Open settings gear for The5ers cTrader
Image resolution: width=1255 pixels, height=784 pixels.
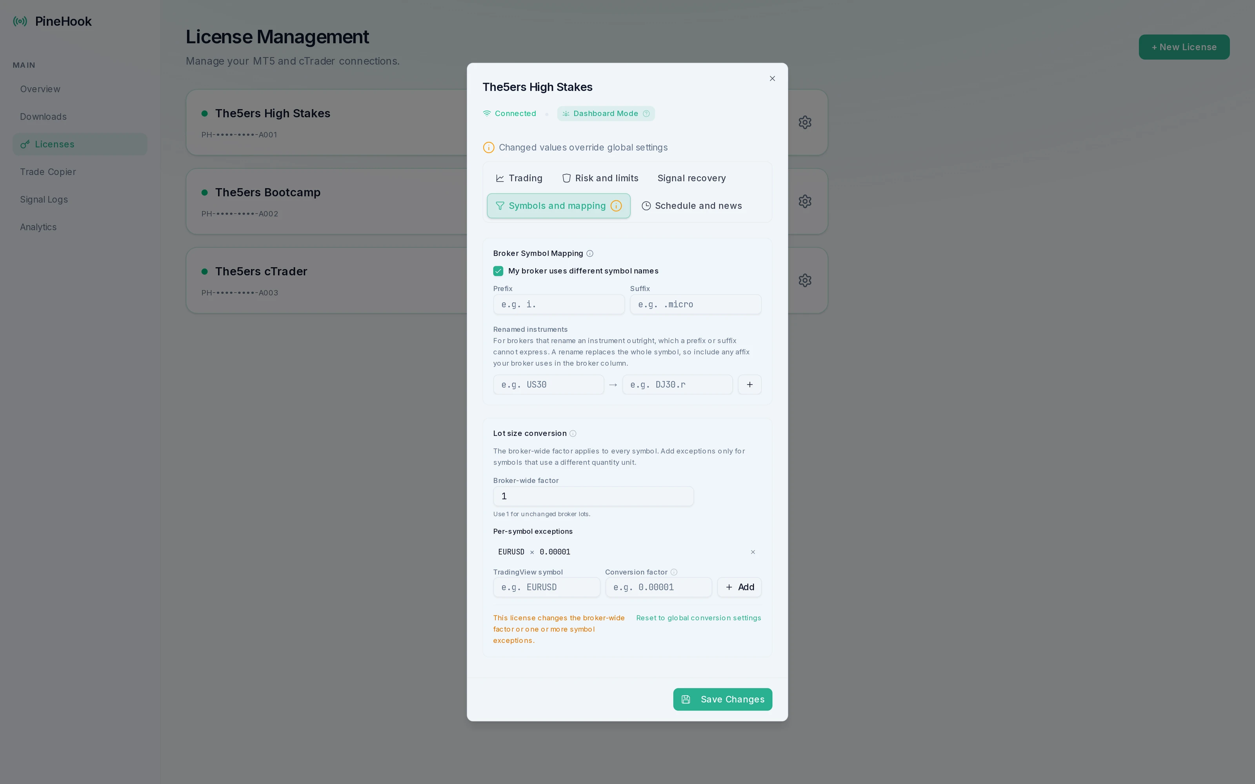click(x=805, y=281)
